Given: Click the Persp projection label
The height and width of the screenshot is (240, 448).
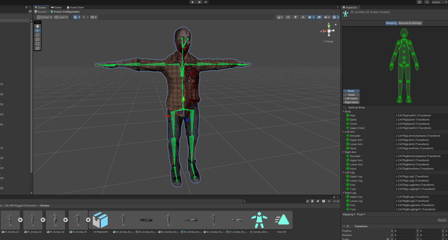Looking at the screenshot, I should pyautogui.click(x=329, y=41).
